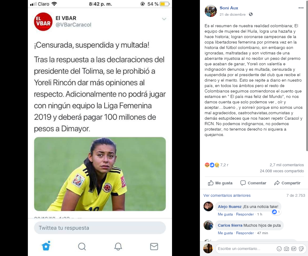
Task: Add a GIF to the comment
Action: point(294,249)
